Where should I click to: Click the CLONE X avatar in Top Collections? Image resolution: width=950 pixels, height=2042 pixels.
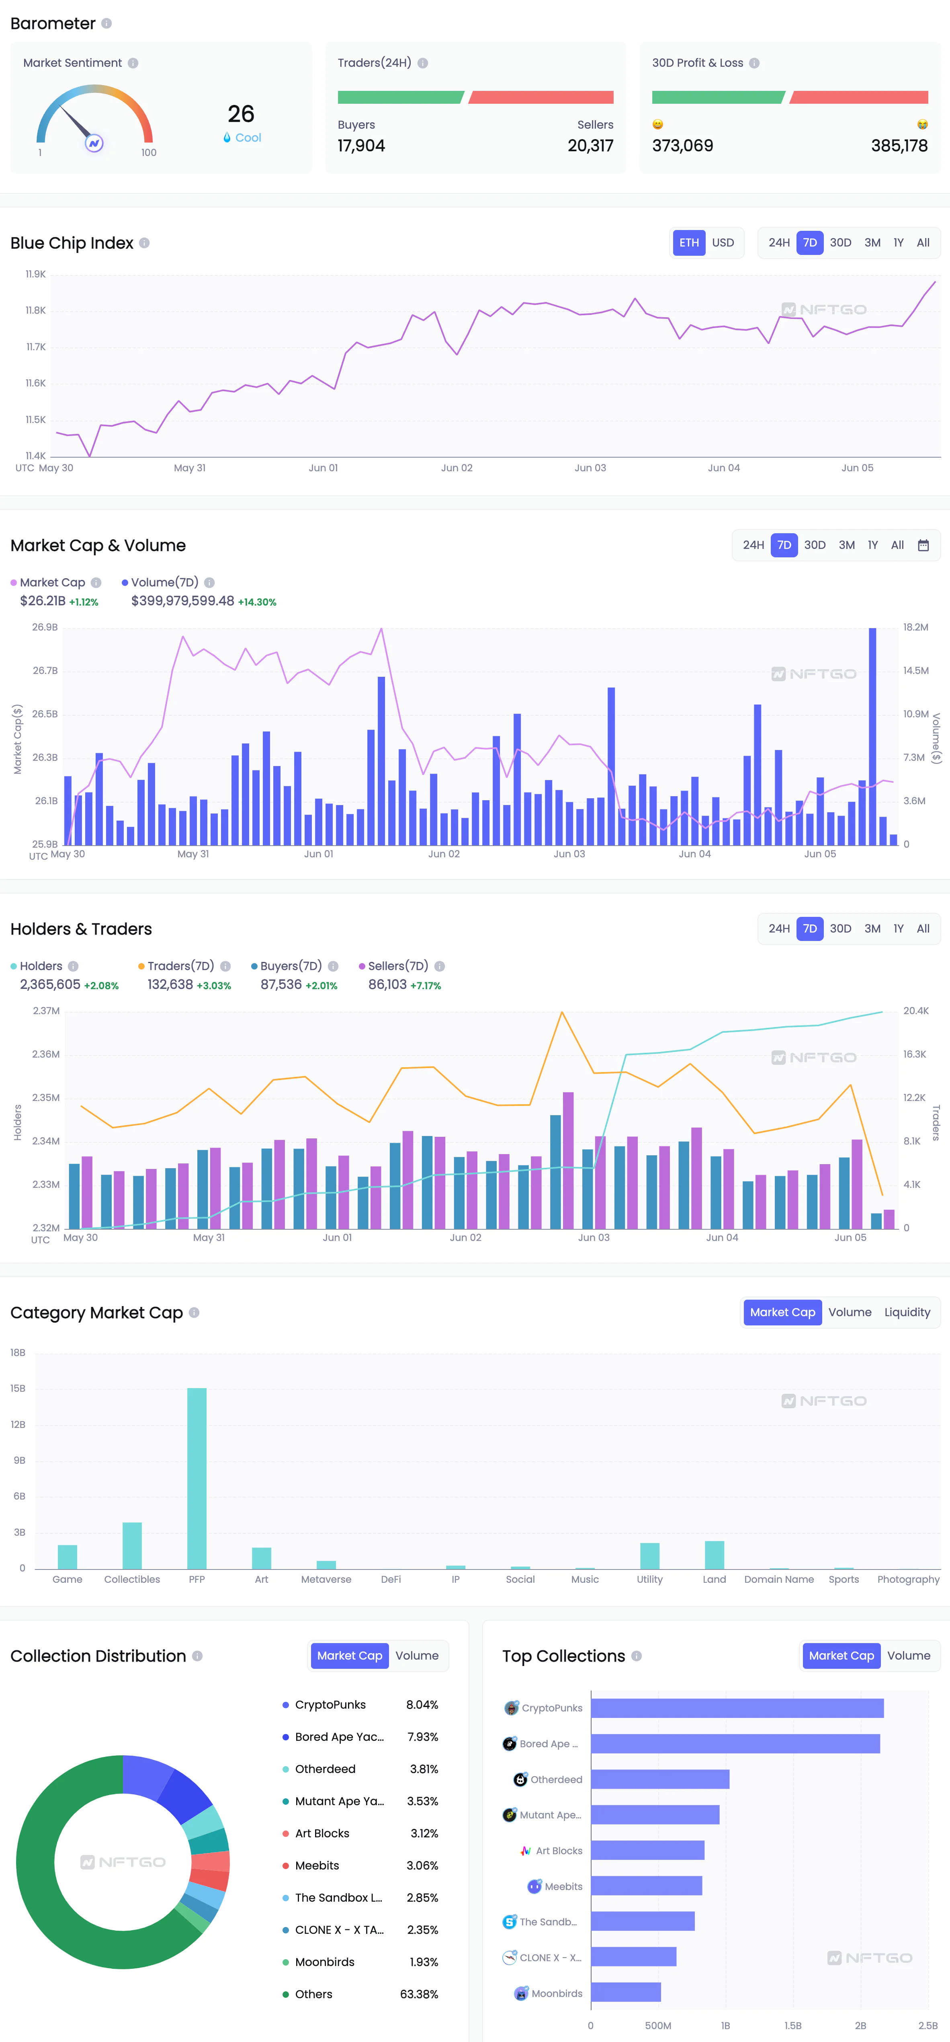[510, 1957]
